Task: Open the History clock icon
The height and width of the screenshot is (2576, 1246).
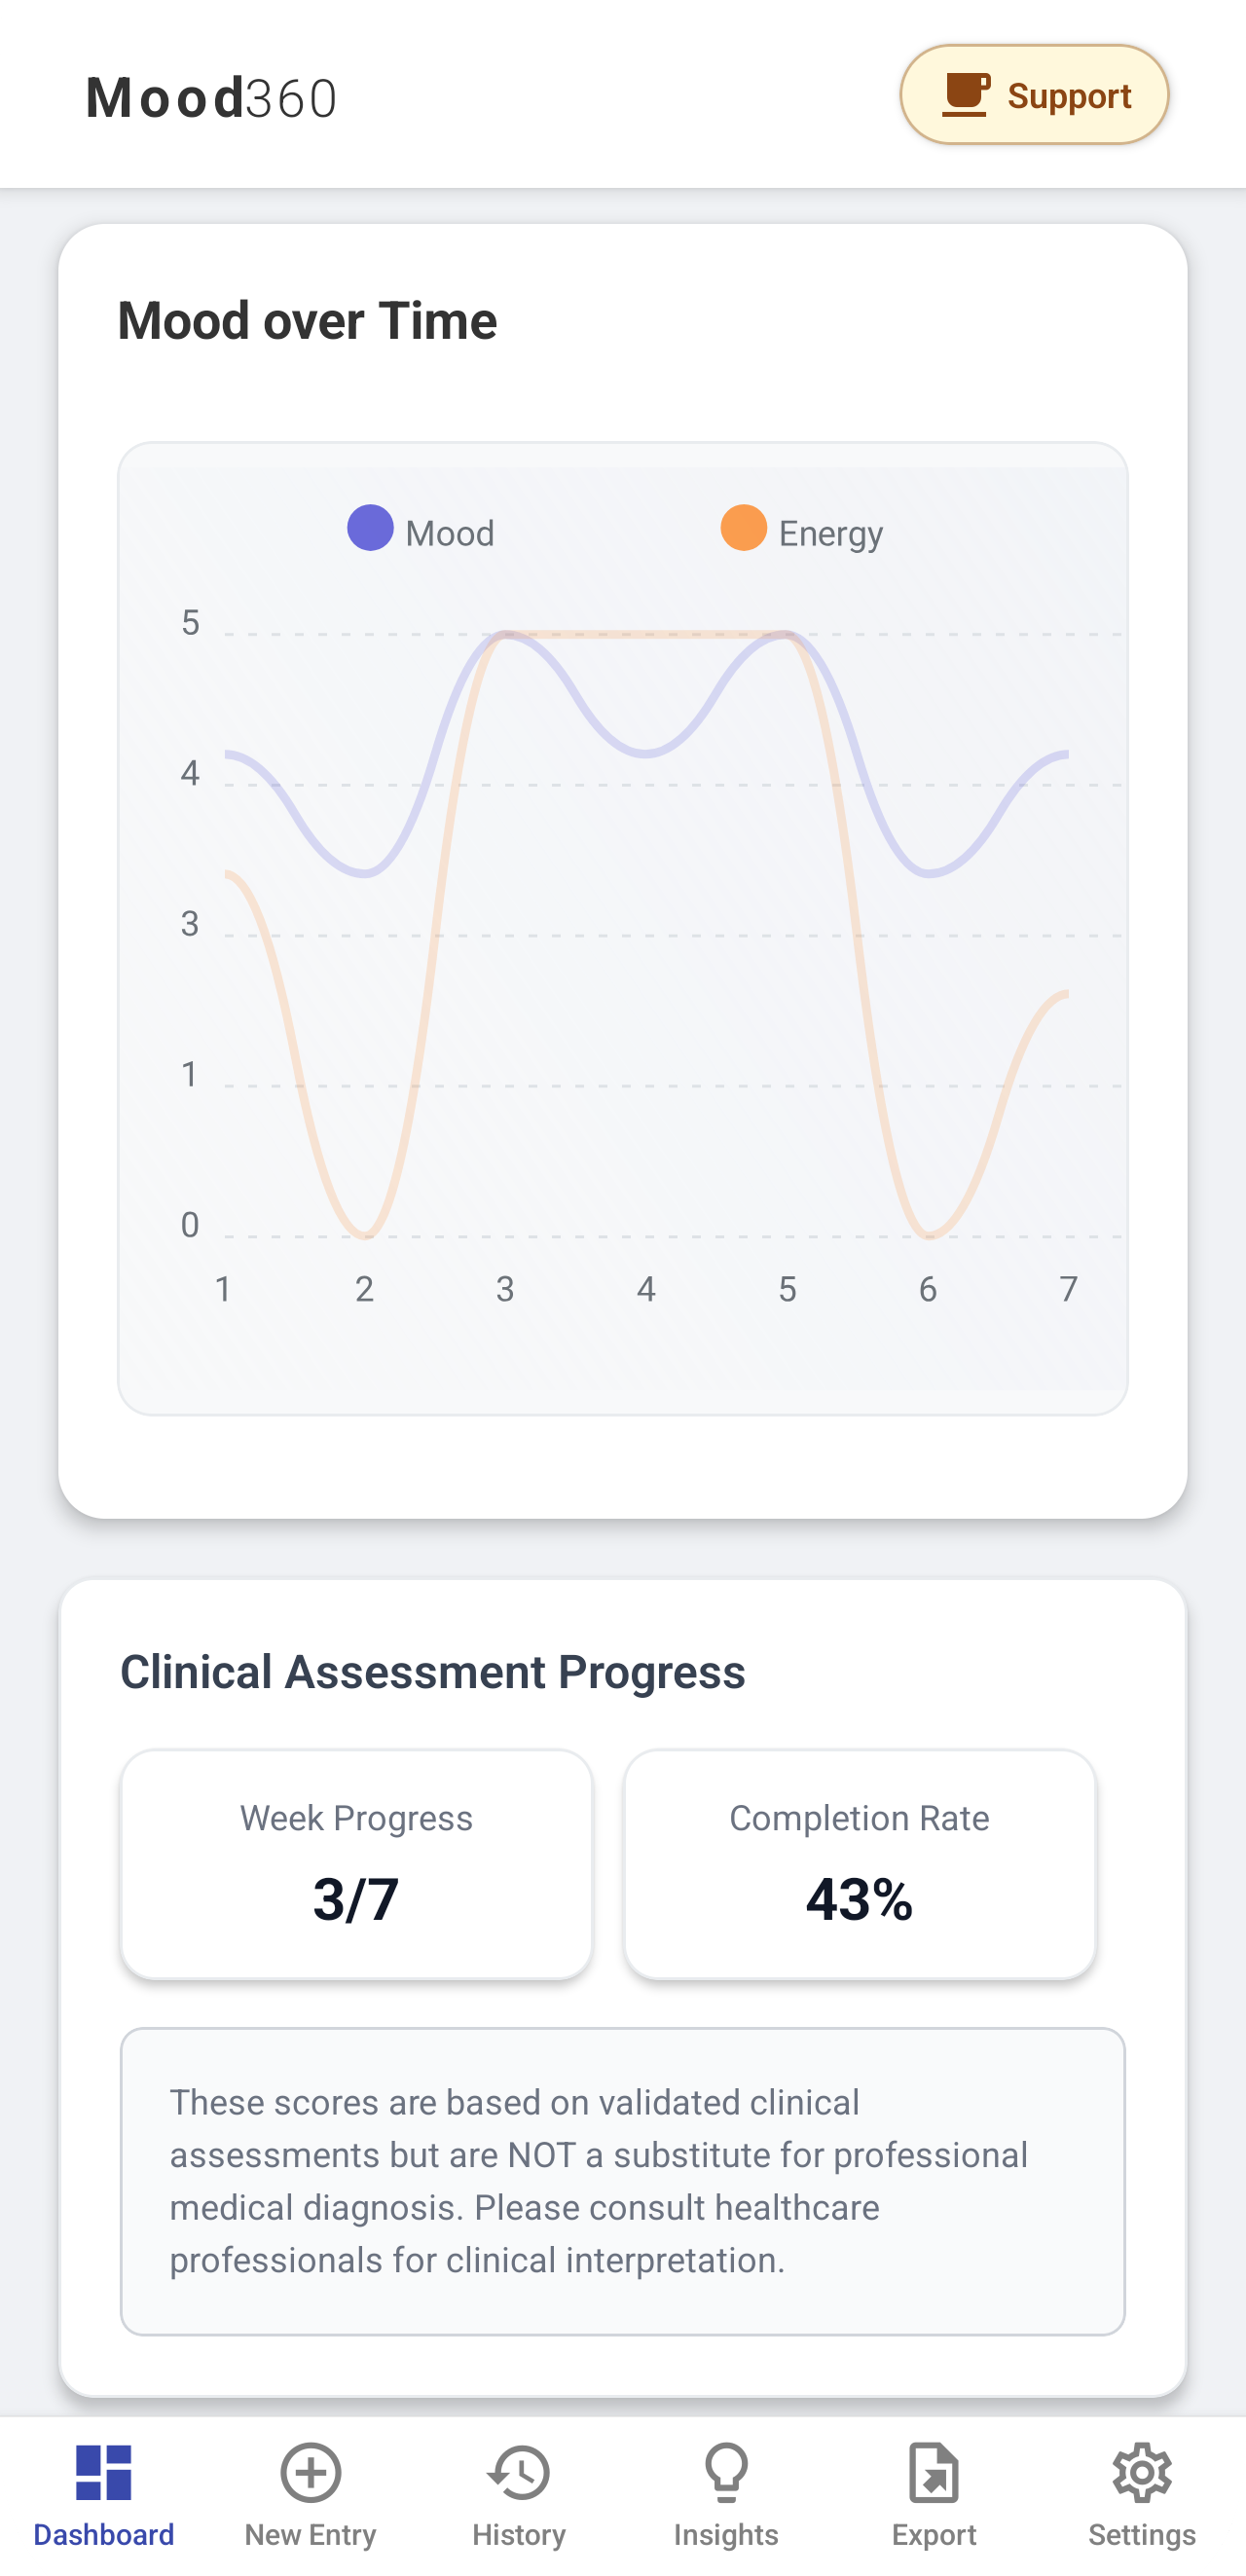Action: (x=518, y=2473)
